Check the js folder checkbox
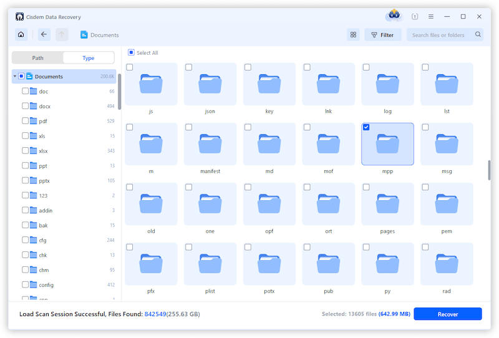 (x=130, y=67)
